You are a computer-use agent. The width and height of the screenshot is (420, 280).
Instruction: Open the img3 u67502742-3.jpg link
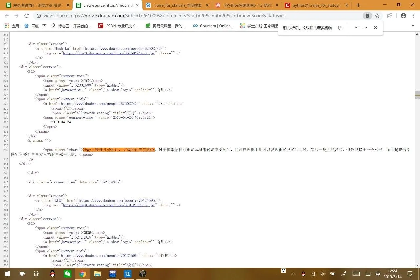click(109, 53)
